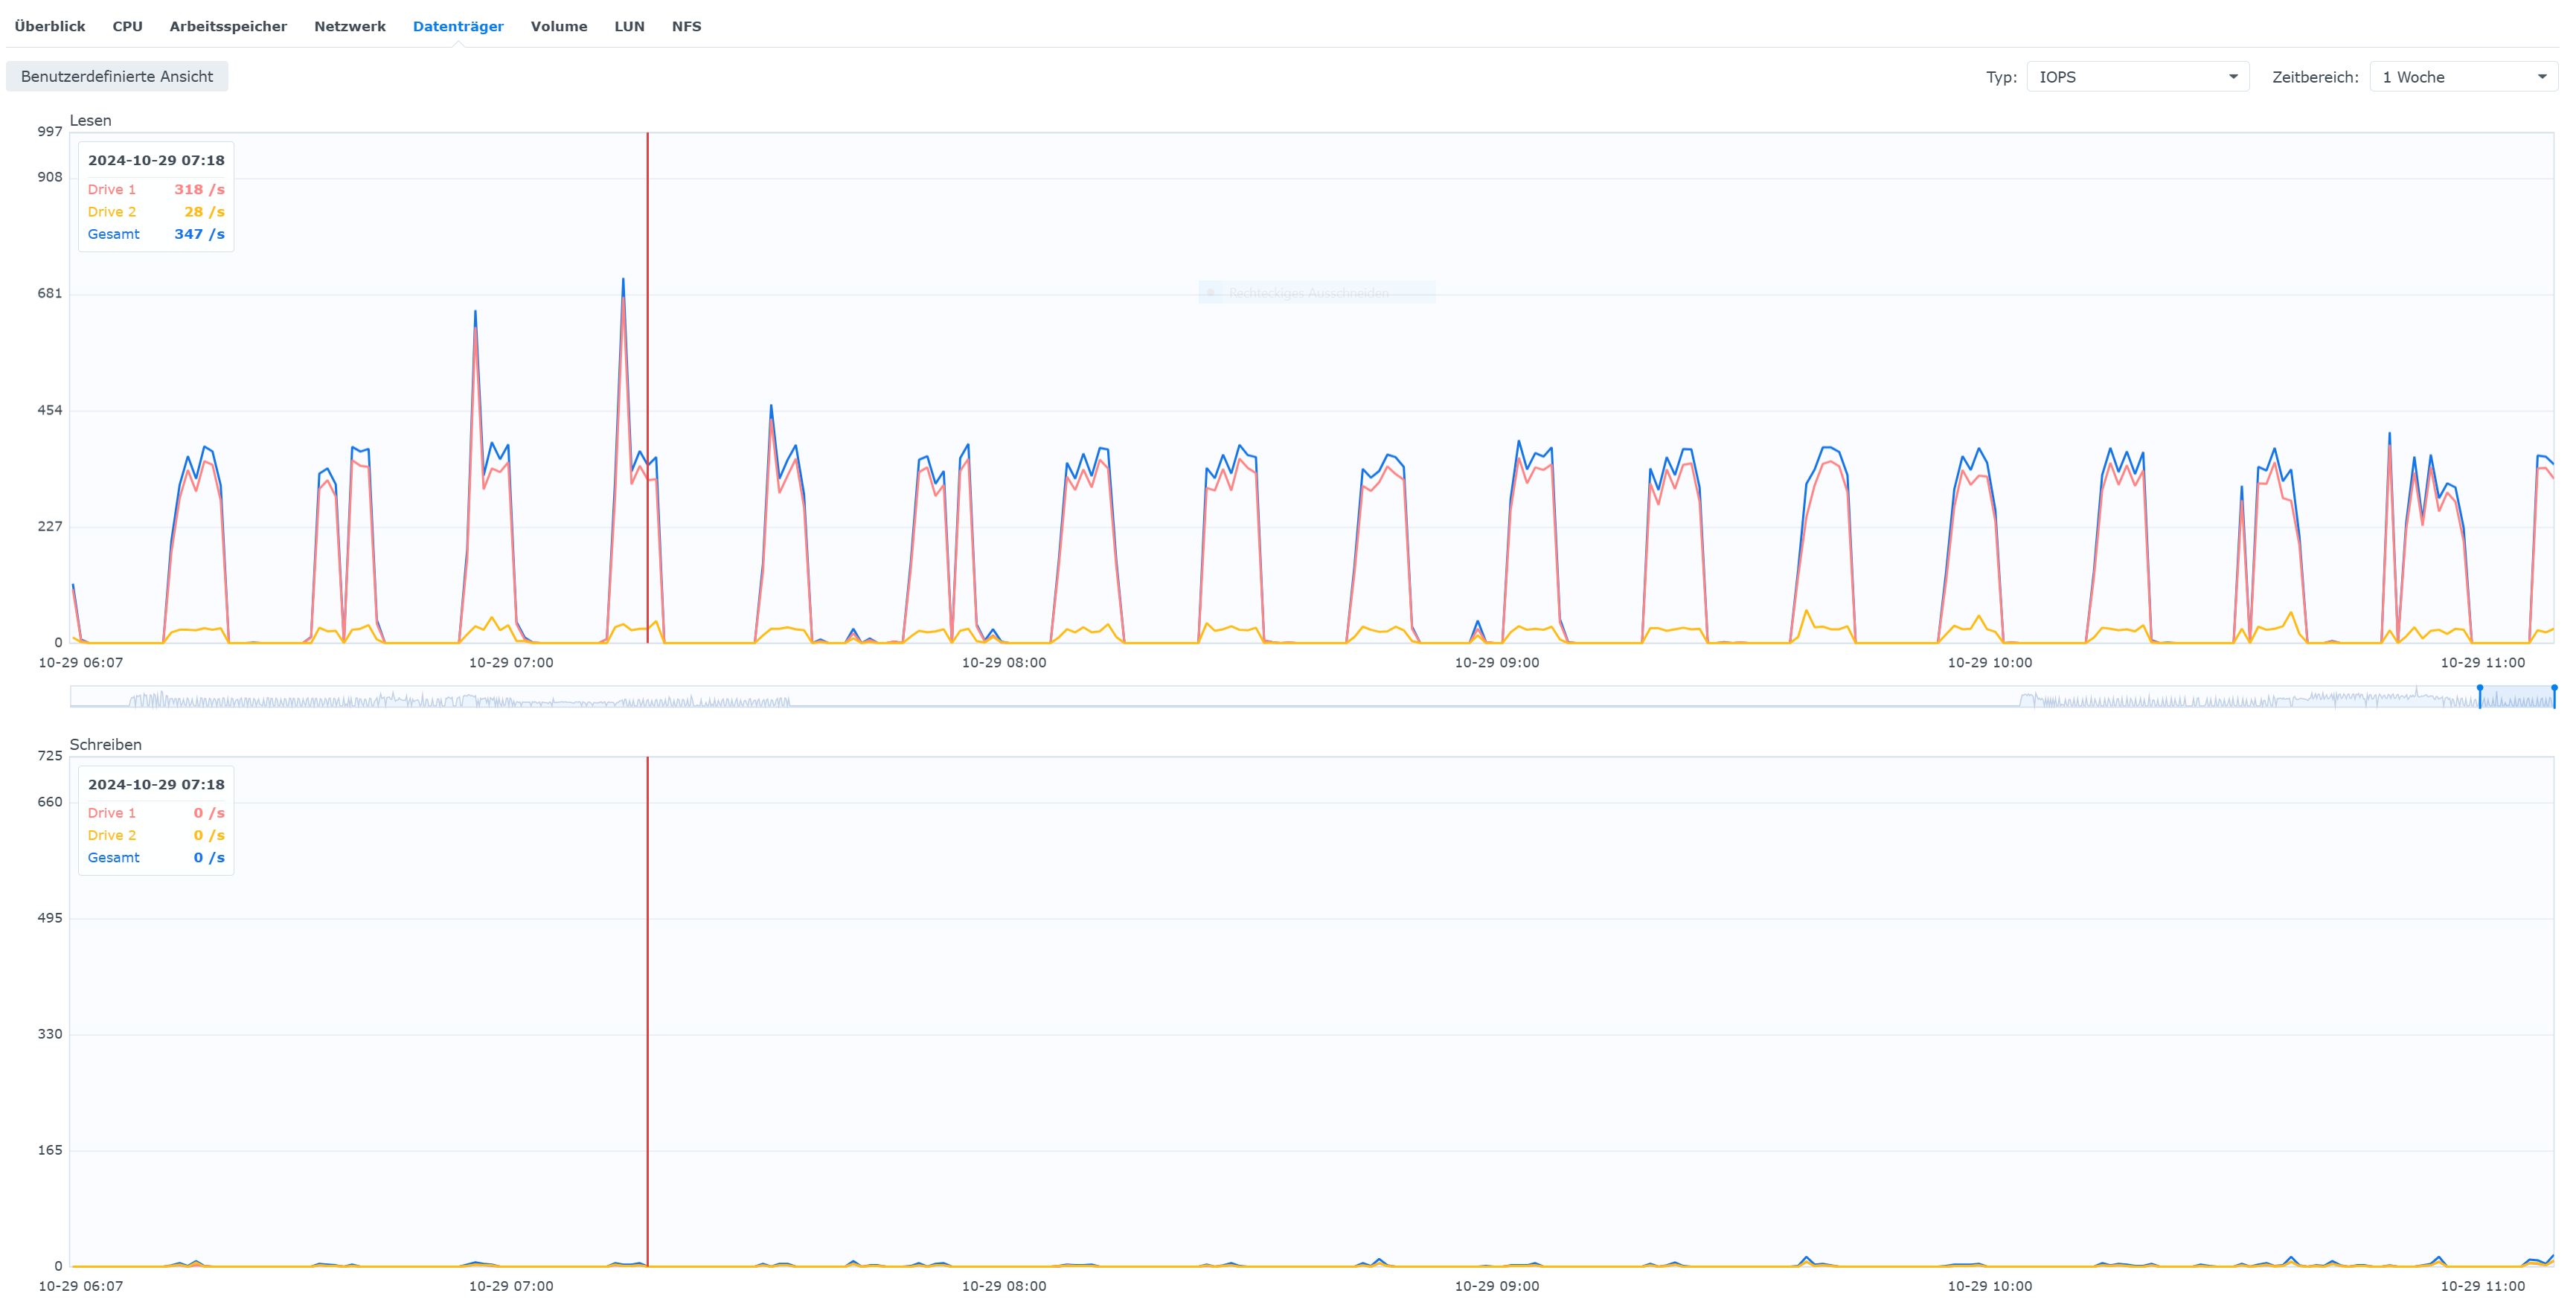Image resolution: width=2576 pixels, height=1302 pixels.
Task: Open the CPU tab
Action: coord(127,26)
